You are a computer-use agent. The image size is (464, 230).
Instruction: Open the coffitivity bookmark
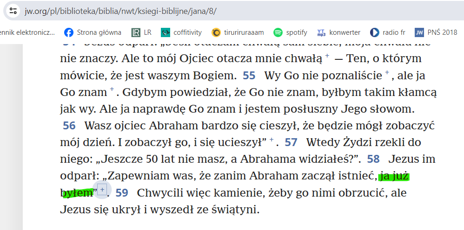coord(181,32)
